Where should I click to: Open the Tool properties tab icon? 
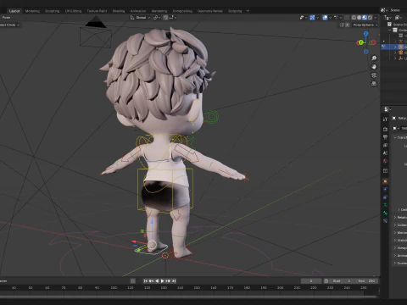(385, 119)
